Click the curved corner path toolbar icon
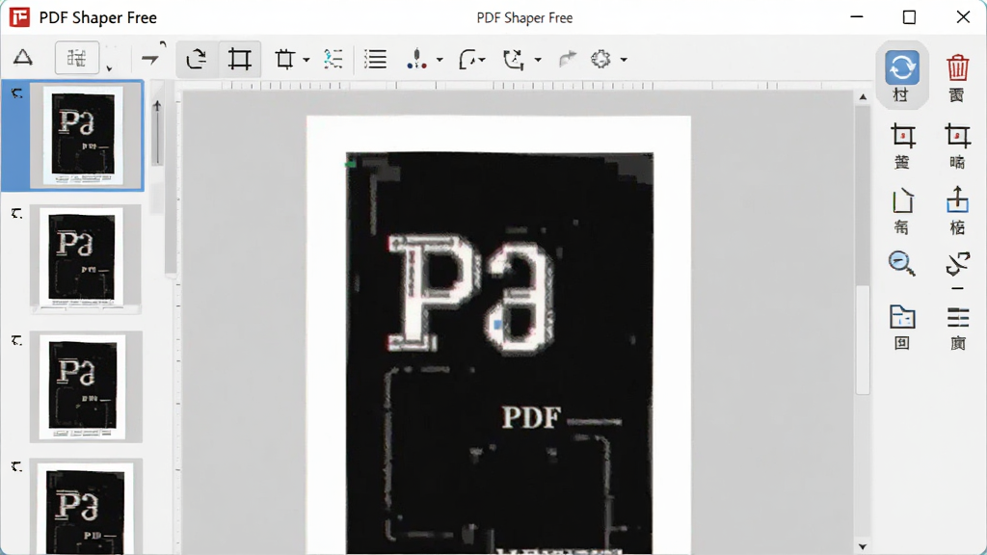The height and width of the screenshot is (555, 987). pos(467,59)
